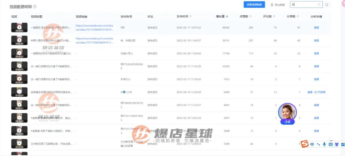This screenshot has height=156, width=345.
Task: Click play count value 17760
Action: [x=226, y=54]
